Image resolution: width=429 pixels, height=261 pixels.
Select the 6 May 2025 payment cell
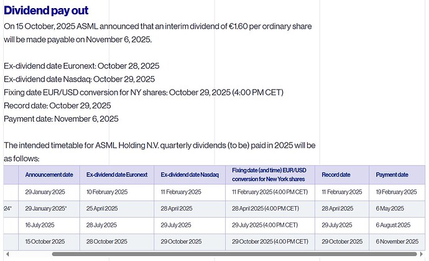click(390, 209)
